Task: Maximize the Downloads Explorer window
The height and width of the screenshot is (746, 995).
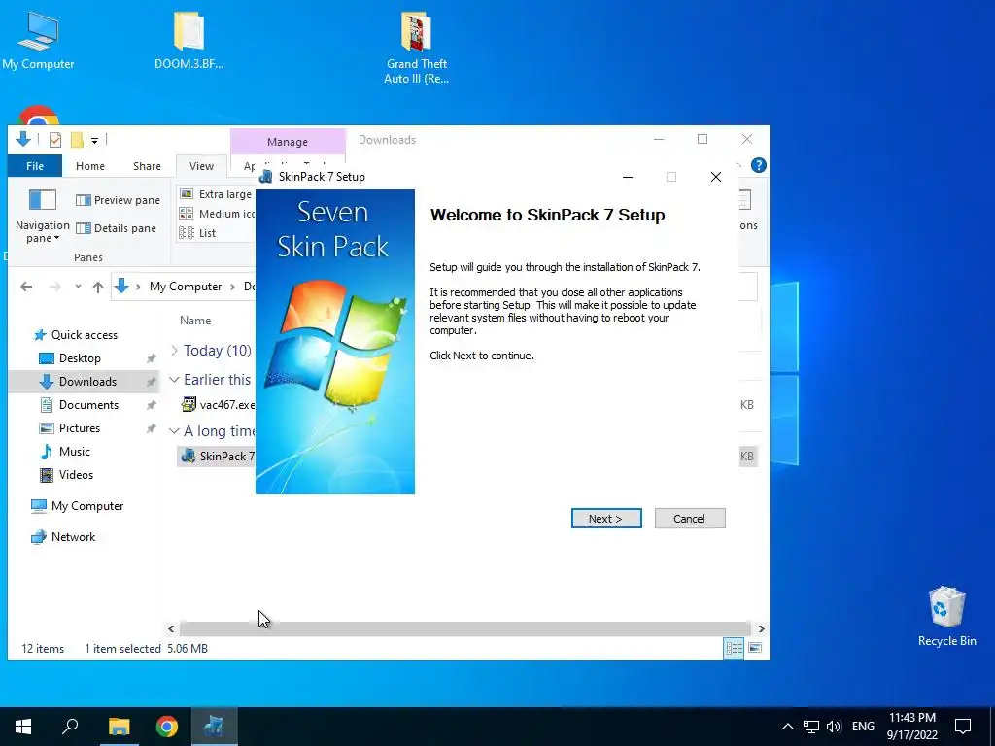Action: click(703, 139)
